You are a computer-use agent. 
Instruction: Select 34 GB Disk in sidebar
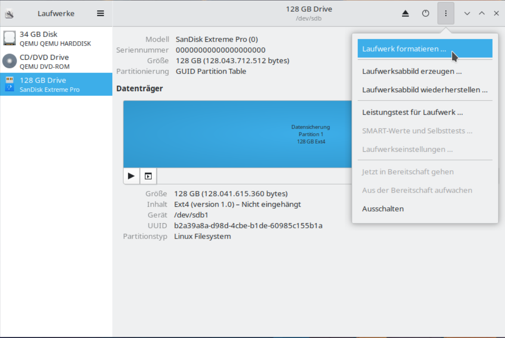pos(56,38)
